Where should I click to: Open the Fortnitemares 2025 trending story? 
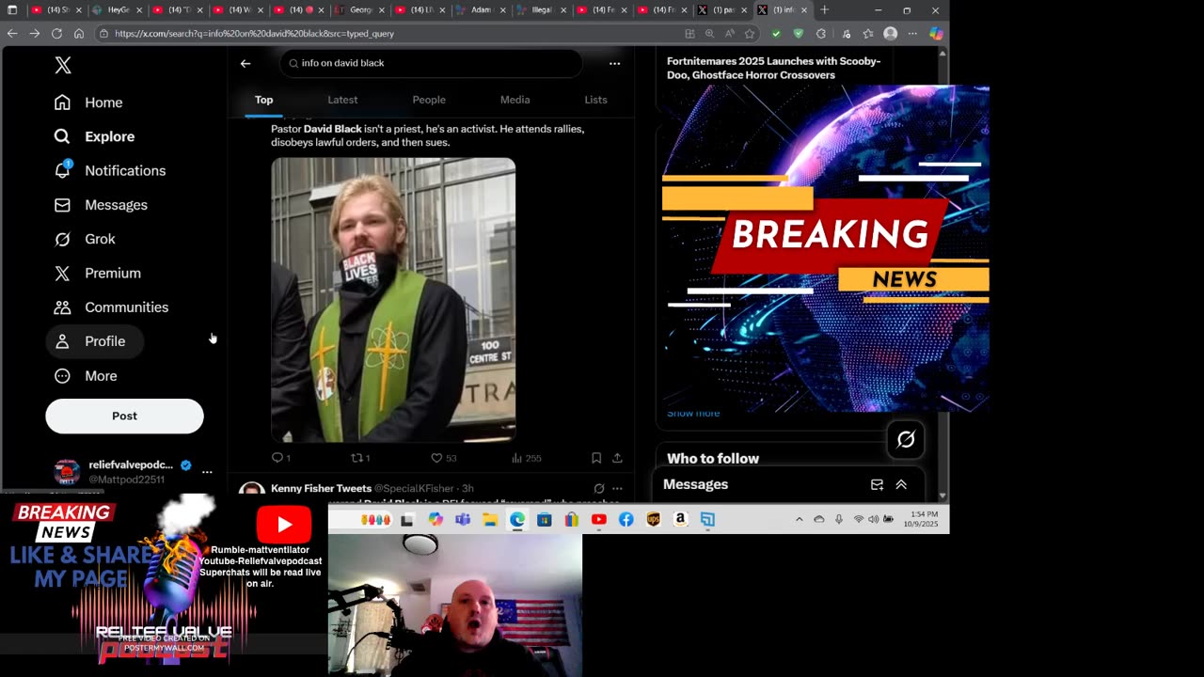[x=773, y=68]
